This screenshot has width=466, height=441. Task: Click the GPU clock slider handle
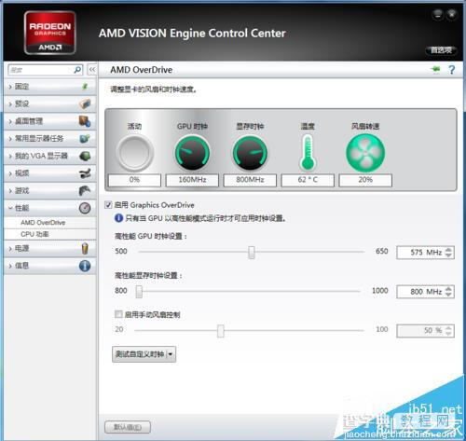coord(252,252)
